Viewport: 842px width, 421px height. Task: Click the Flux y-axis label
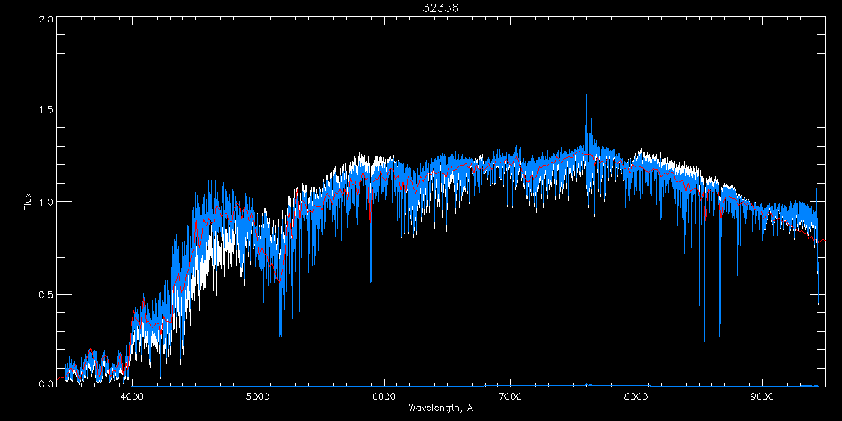(x=28, y=202)
